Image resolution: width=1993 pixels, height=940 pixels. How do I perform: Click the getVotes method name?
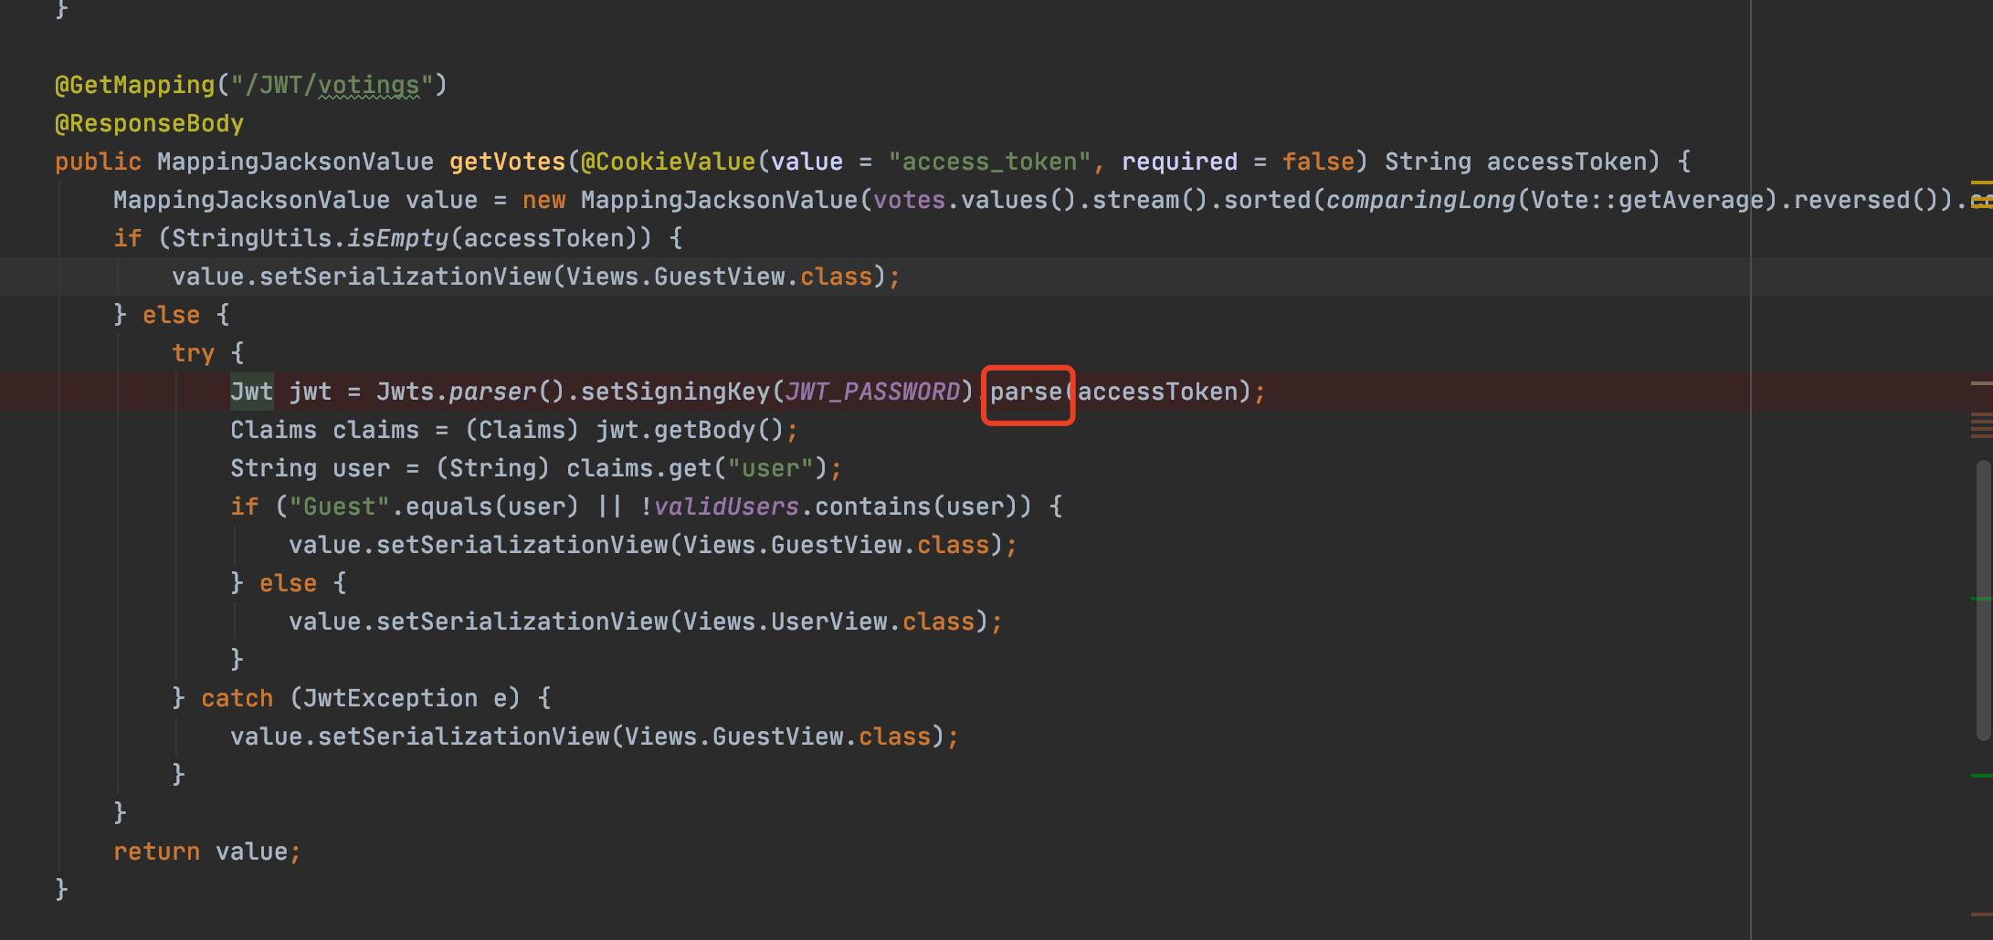(507, 162)
